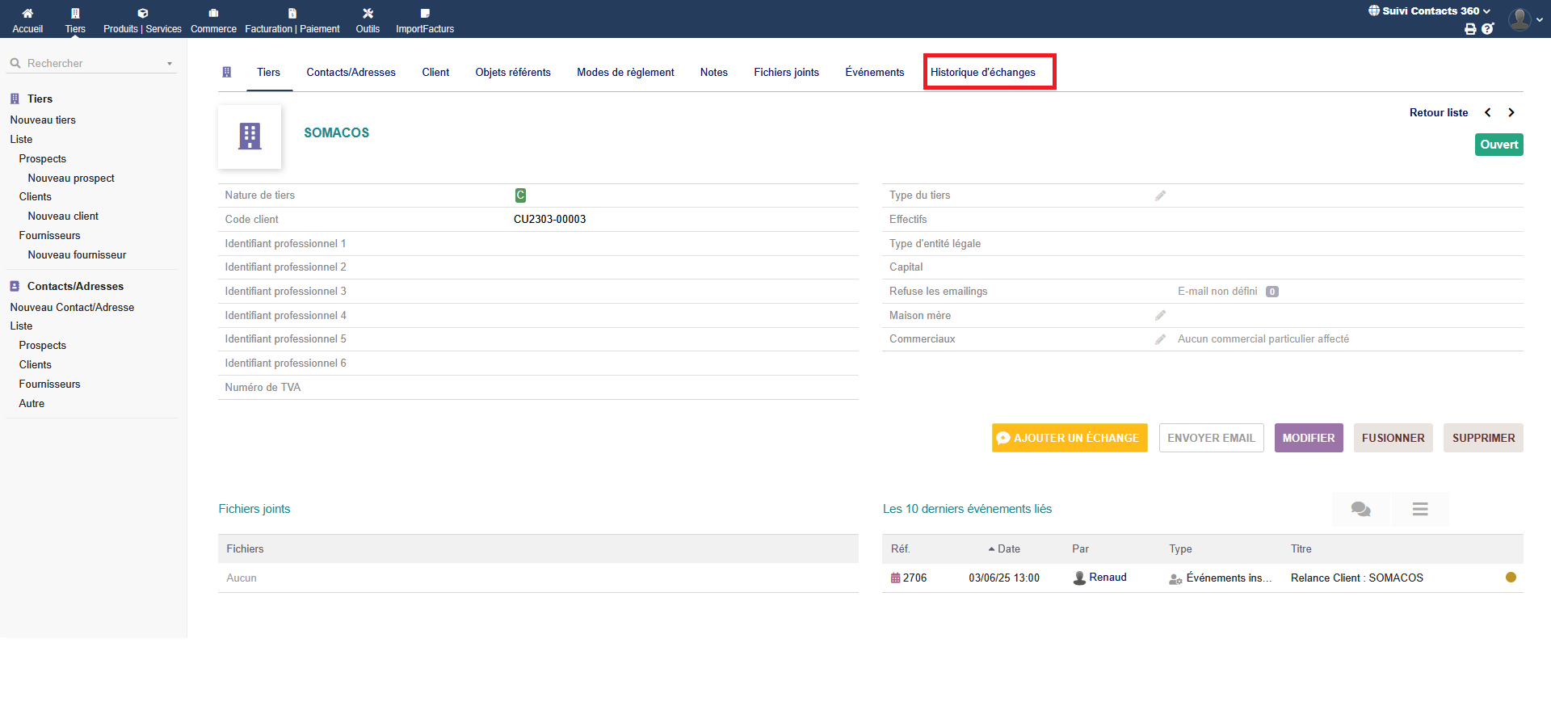Sort events by Date column
The height and width of the screenshot is (727, 1551).
pos(1007,549)
